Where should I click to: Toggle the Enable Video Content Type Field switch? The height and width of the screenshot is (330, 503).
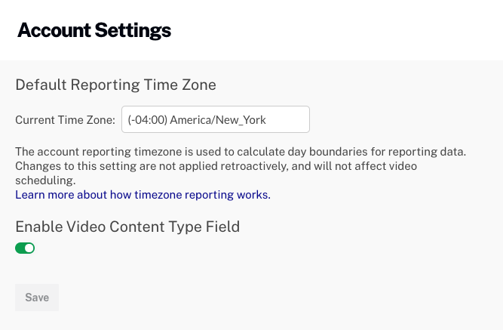[25, 248]
